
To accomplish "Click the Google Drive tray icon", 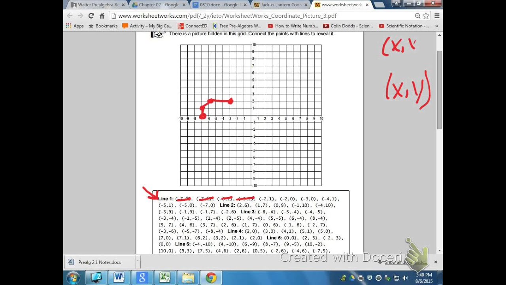I will click(x=352, y=278).
